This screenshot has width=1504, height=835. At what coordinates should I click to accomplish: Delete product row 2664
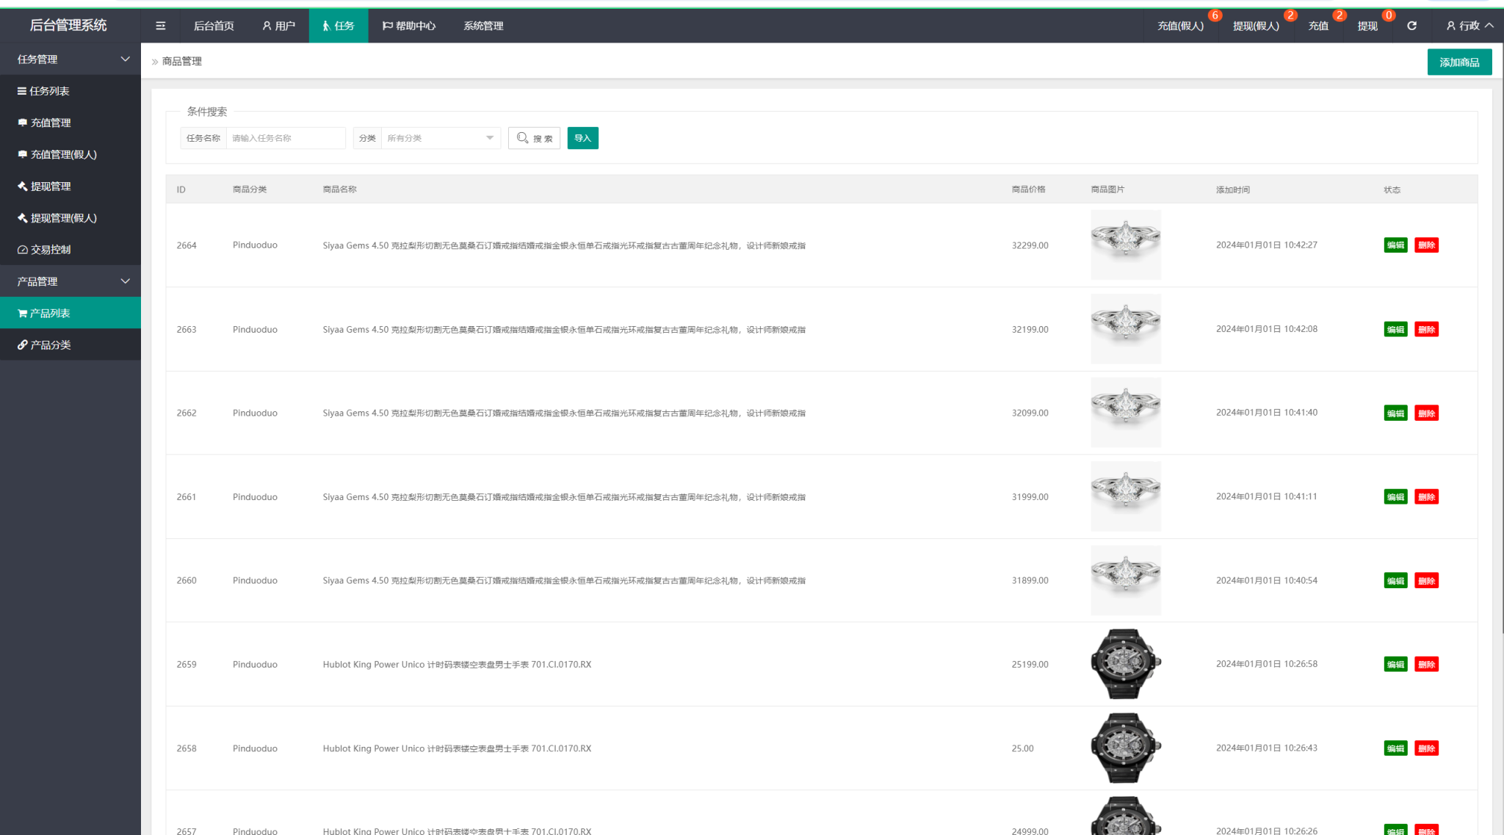tap(1426, 245)
